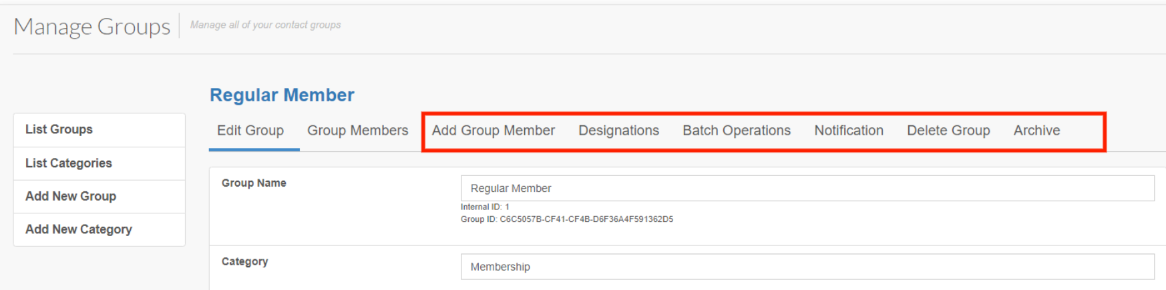Click the blue Regular Member group title
This screenshot has width=1166, height=290.
pyautogui.click(x=282, y=95)
